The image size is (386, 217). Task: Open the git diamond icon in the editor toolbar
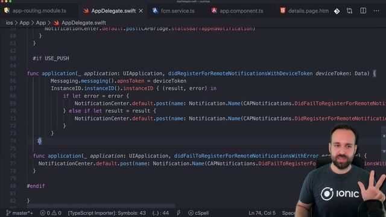[x=337, y=11]
